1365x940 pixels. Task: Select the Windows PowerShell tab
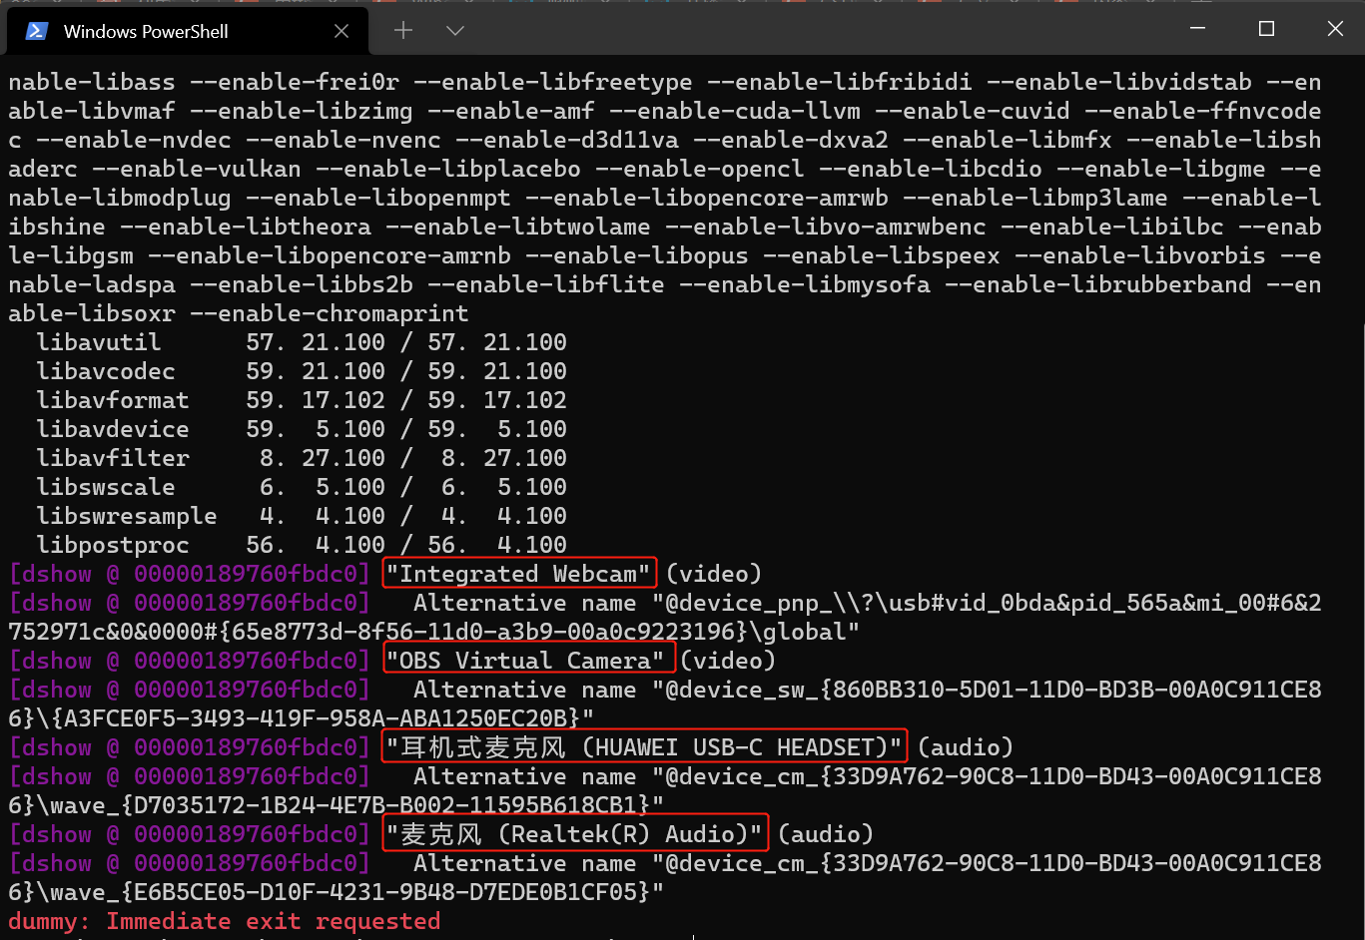pyautogui.click(x=188, y=31)
